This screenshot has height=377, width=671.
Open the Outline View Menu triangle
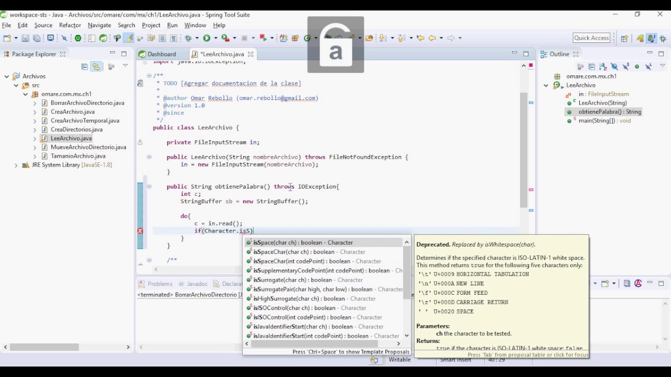(x=663, y=65)
